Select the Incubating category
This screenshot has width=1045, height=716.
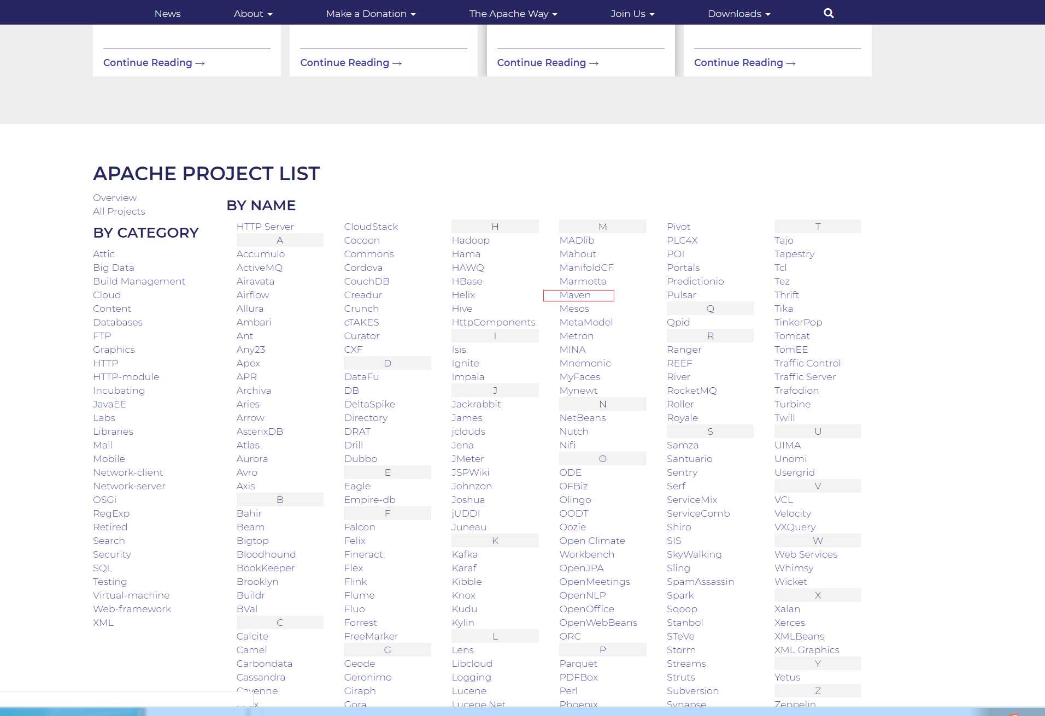(119, 390)
